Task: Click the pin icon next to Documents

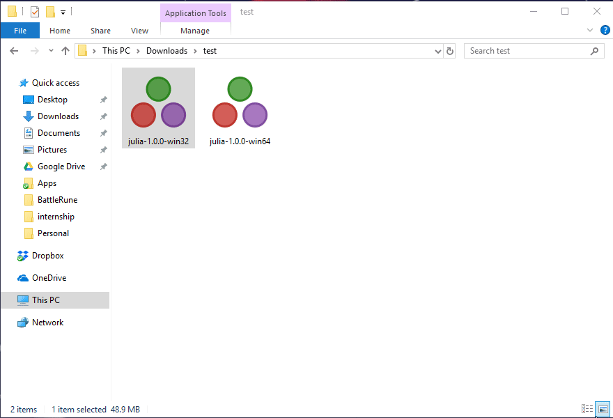Action: [103, 133]
